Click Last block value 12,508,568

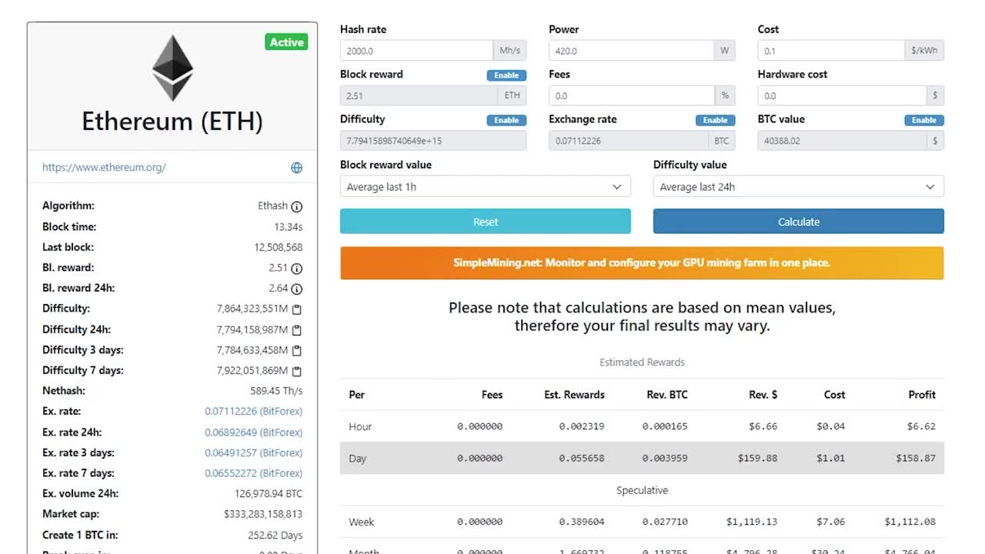click(x=278, y=248)
